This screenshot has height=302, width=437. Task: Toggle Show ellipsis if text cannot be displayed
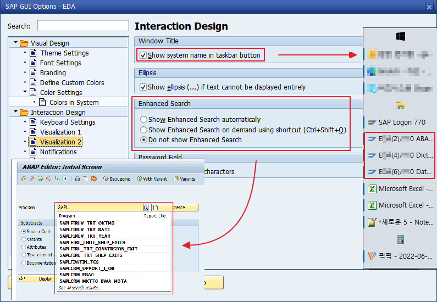143,87
